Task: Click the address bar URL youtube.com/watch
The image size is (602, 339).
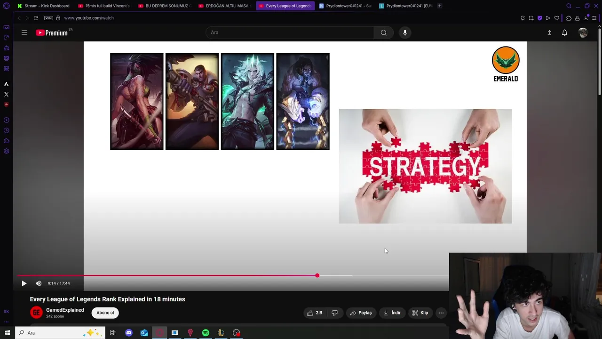Action: click(x=89, y=18)
